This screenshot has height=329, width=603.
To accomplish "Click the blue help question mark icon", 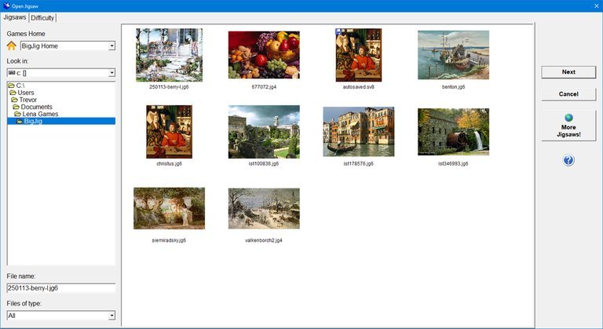I will pyautogui.click(x=568, y=160).
